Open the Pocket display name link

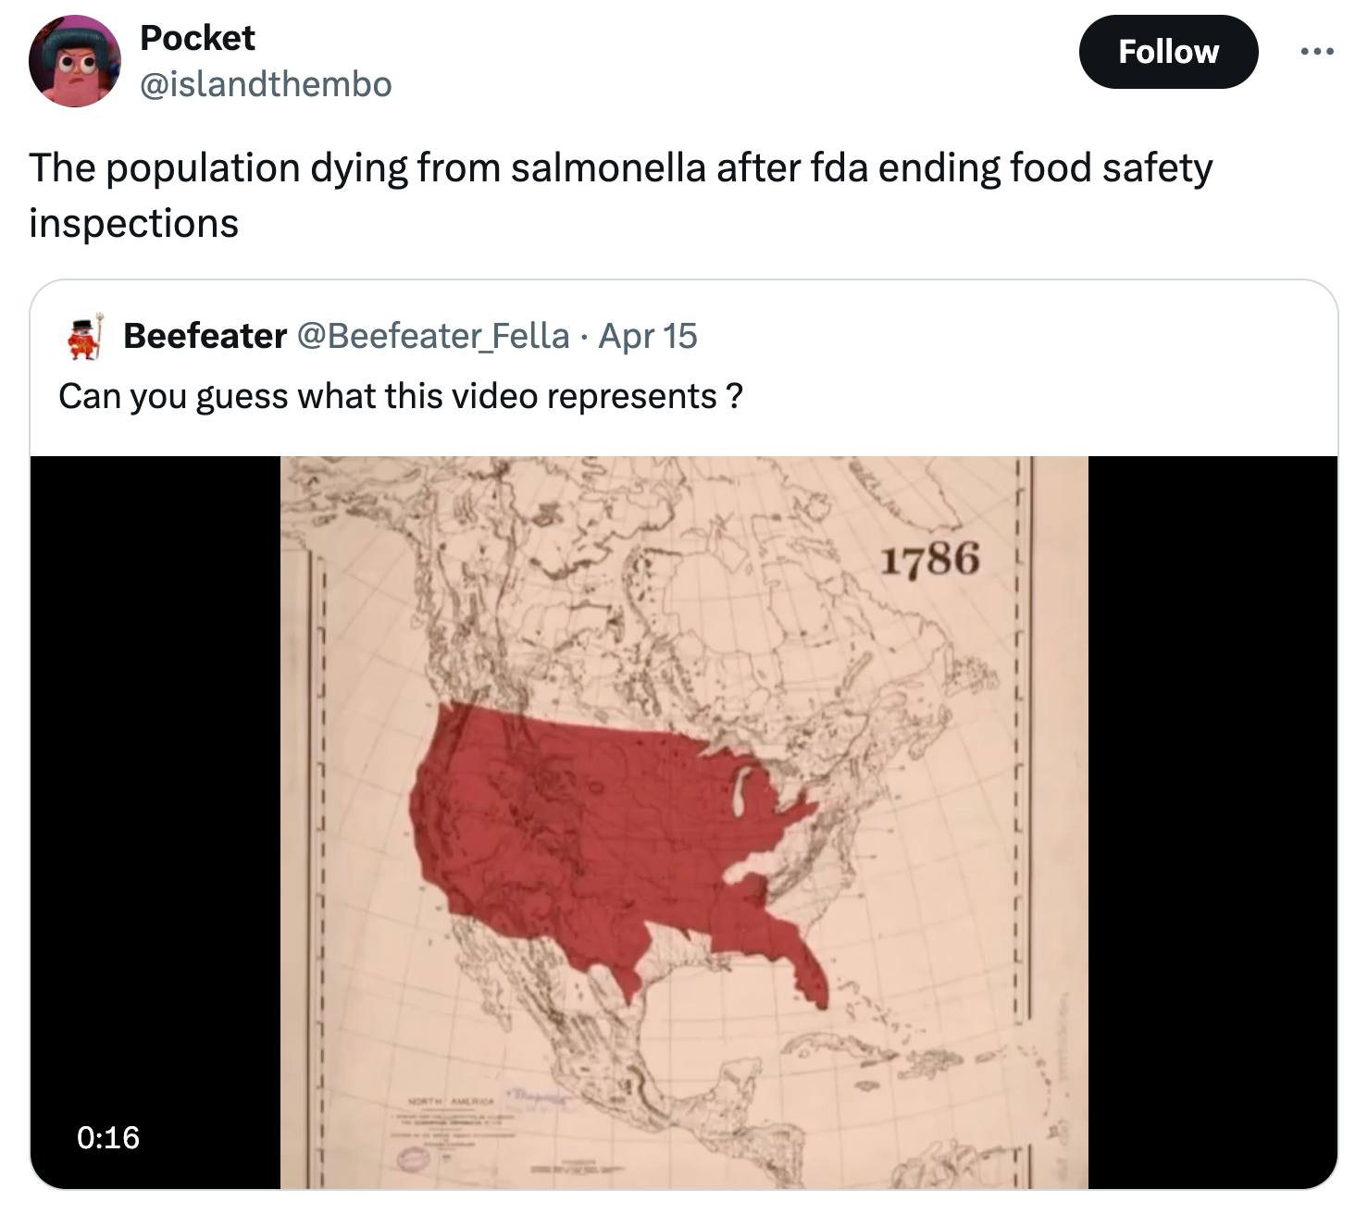(197, 38)
